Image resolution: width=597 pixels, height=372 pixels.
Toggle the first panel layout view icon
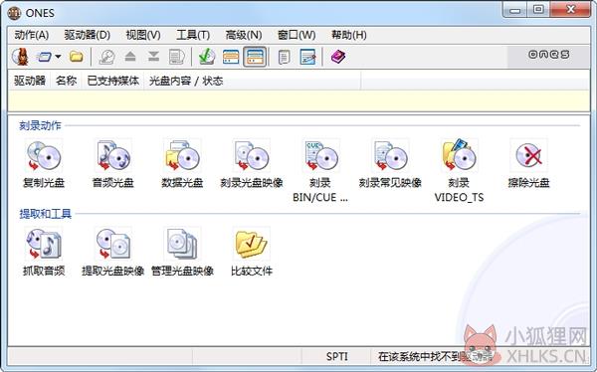point(231,57)
